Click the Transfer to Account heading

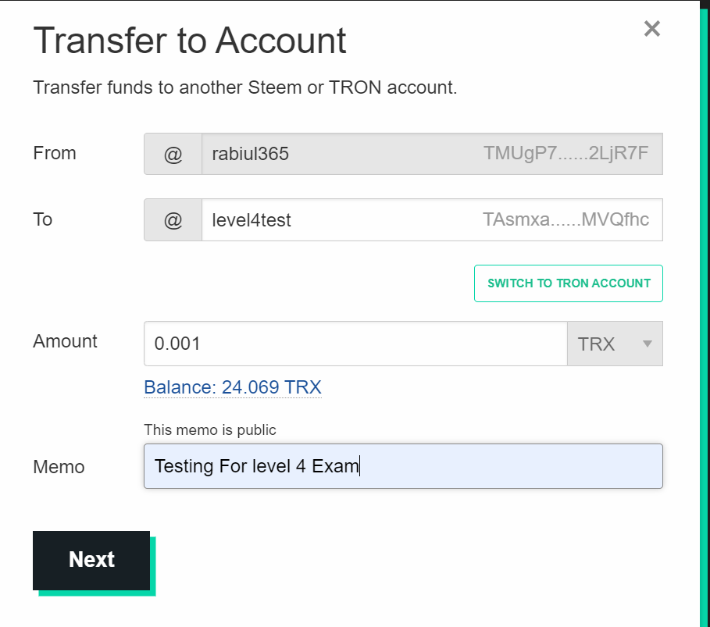coord(190,41)
